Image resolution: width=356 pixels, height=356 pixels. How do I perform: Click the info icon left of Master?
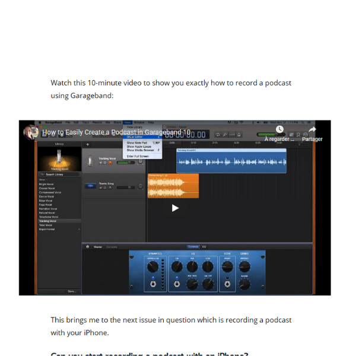tap(87, 247)
